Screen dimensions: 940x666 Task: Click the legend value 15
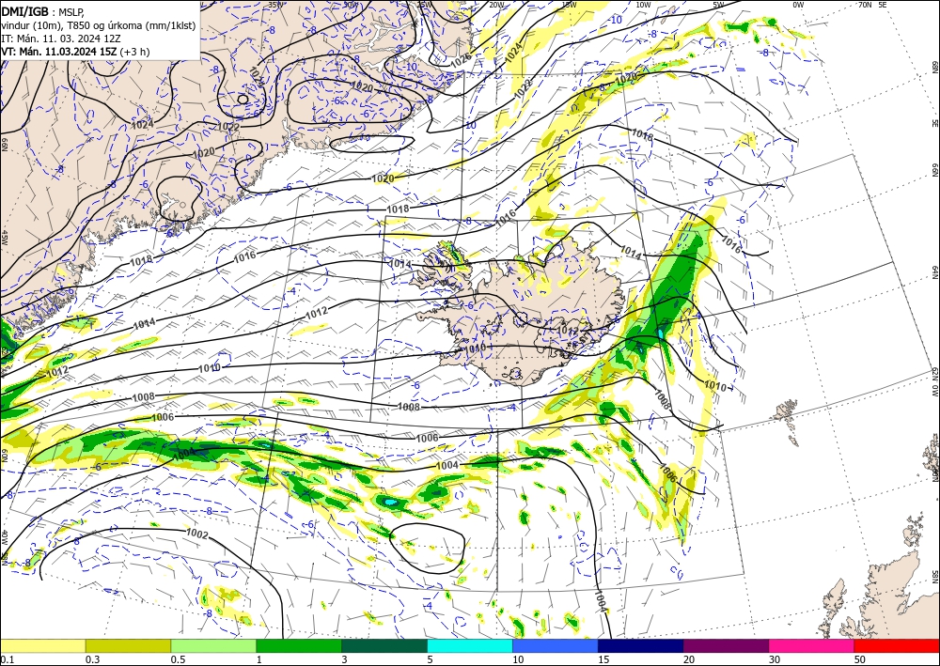[603, 659]
